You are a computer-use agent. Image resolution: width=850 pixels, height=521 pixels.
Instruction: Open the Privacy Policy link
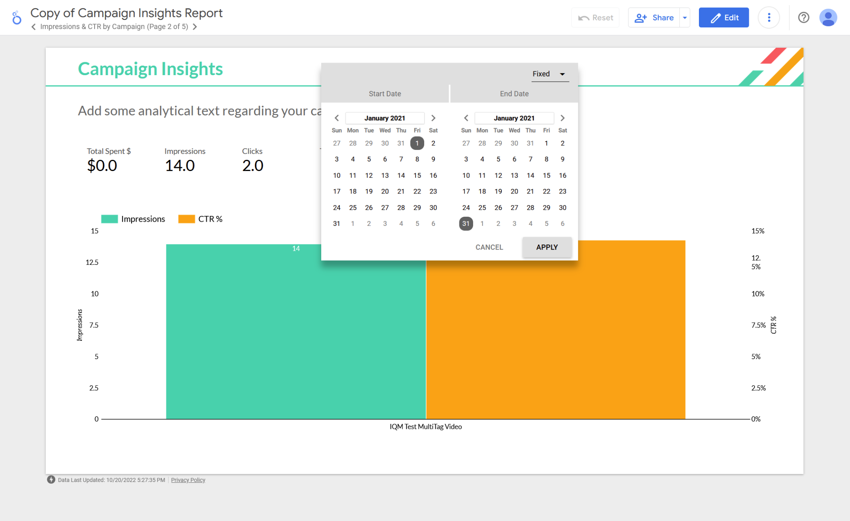[188, 480]
